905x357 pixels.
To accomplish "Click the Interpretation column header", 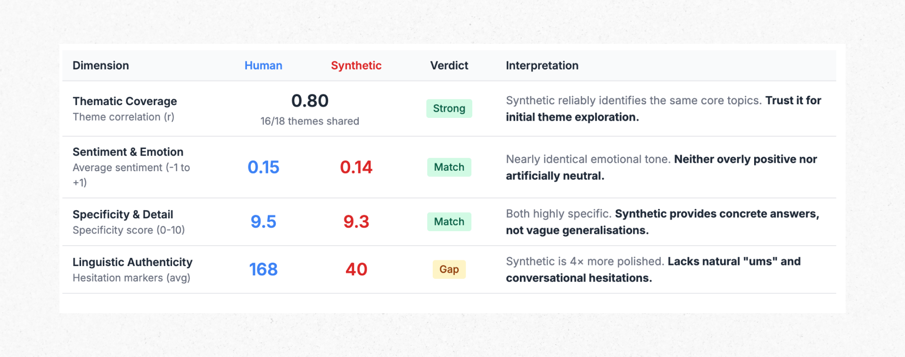I will (542, 66).
